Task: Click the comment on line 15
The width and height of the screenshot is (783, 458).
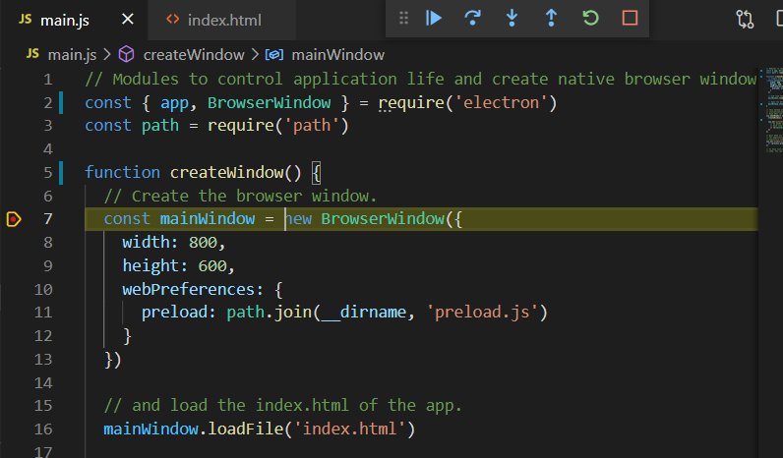Action: click(x=282, y=406)
